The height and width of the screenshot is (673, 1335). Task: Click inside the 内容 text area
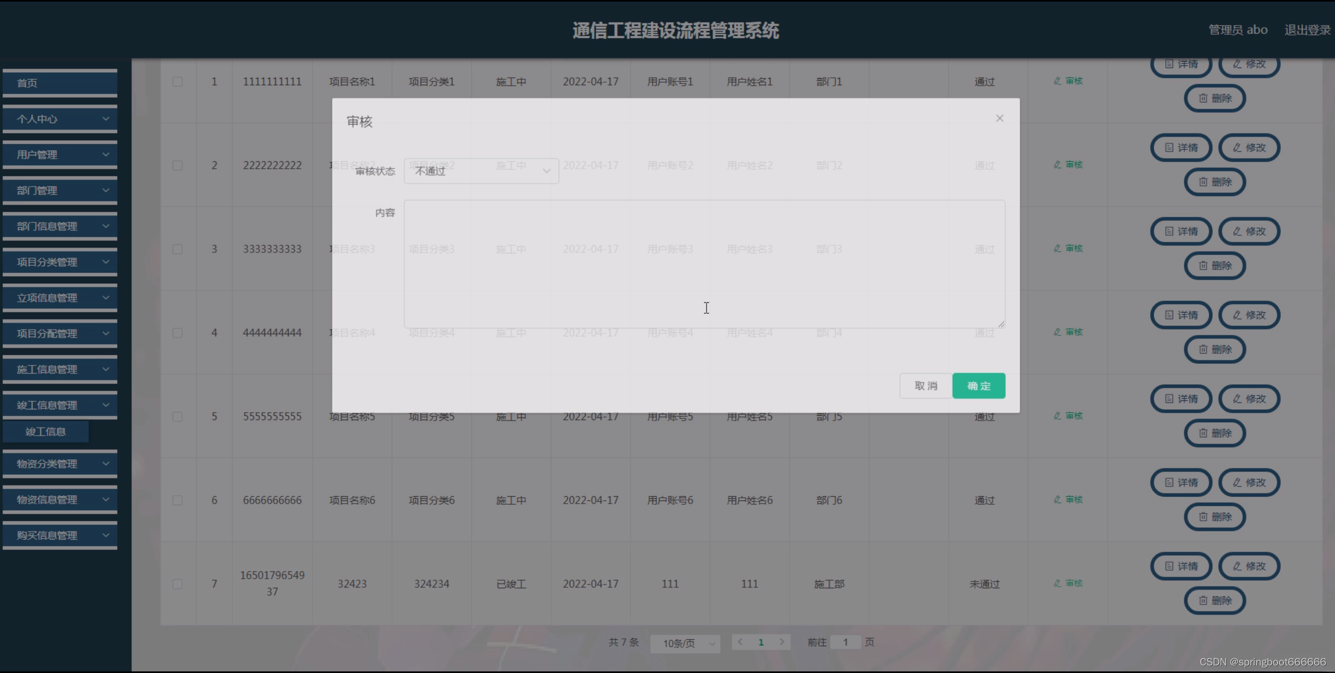704,264
